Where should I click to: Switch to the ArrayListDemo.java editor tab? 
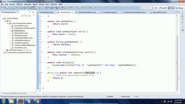(158, 12)
